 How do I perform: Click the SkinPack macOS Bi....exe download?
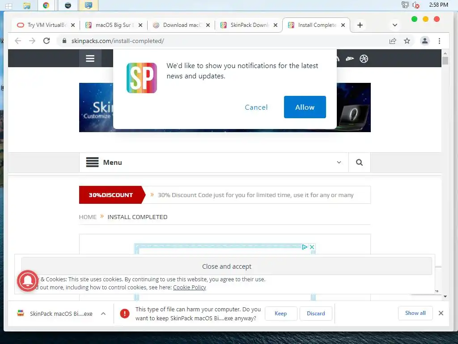click(x=55, y=314)
